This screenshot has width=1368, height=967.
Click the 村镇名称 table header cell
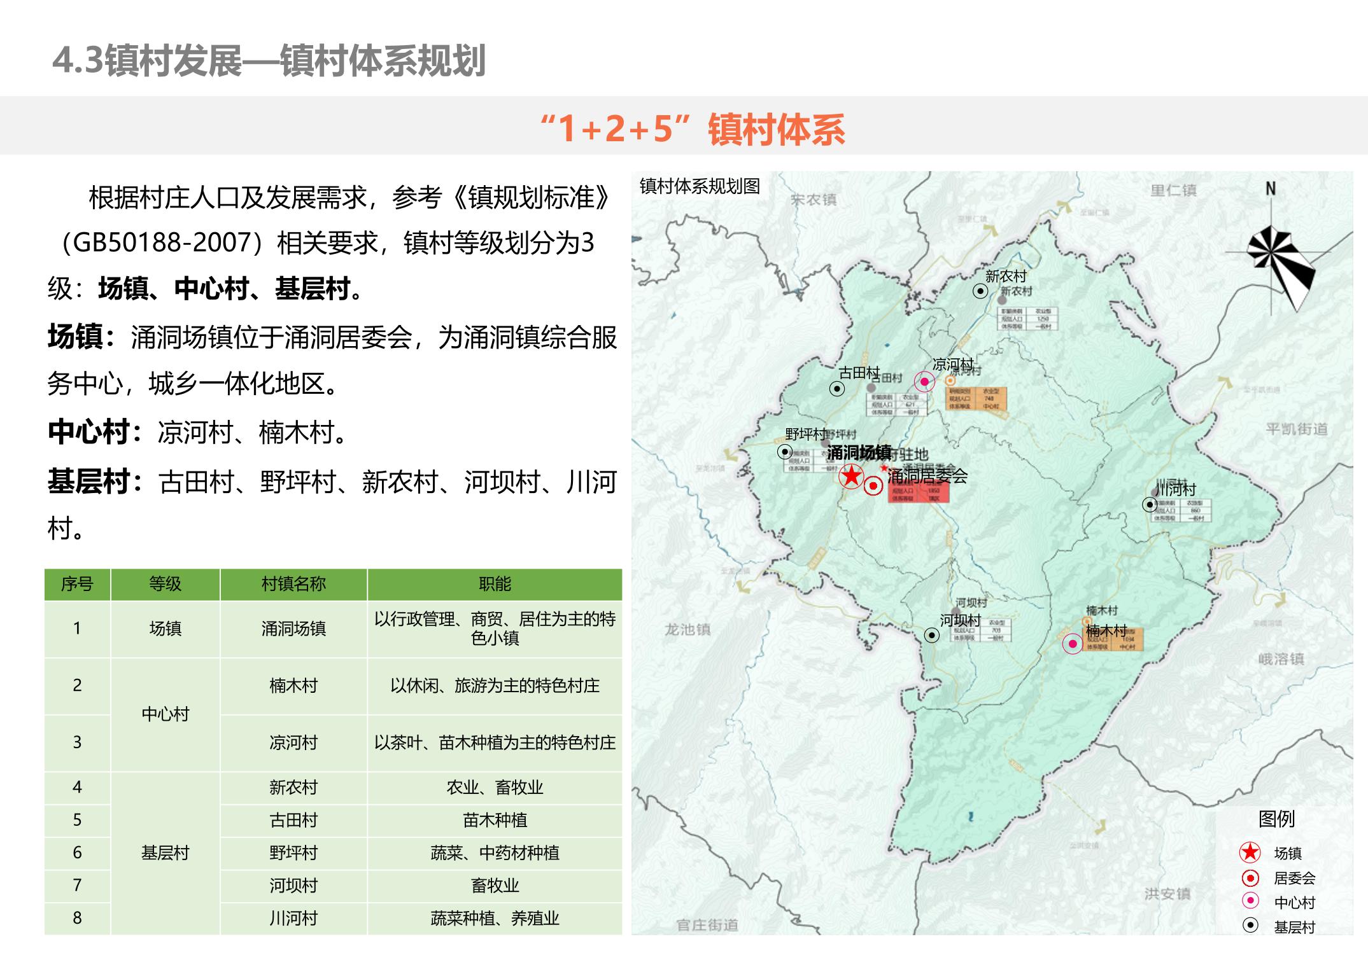[x=293, y=584]
